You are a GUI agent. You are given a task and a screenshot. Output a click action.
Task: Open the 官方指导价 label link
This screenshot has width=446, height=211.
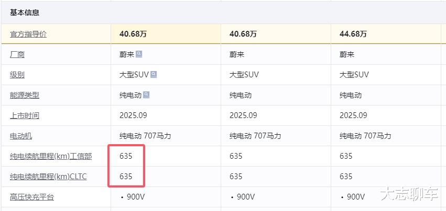28,34
